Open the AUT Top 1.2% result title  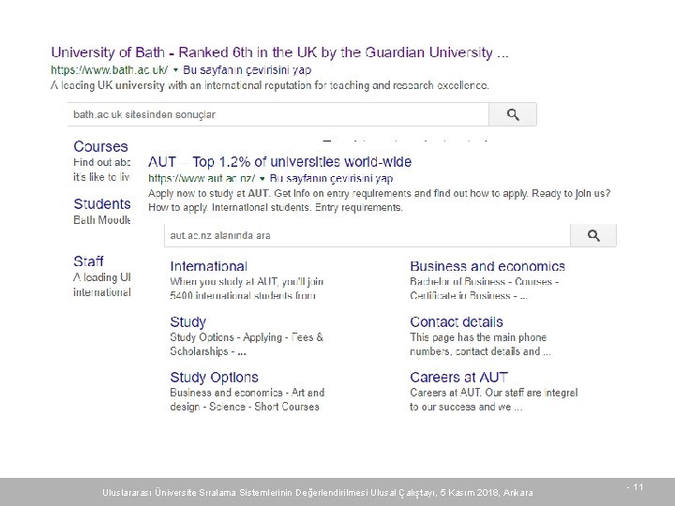click(279, 162)
